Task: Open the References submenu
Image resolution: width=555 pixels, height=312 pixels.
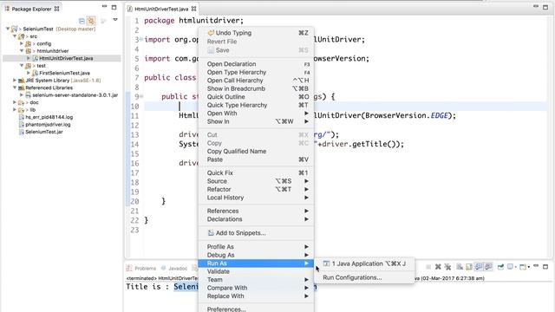Action: [x=257, y=211]
